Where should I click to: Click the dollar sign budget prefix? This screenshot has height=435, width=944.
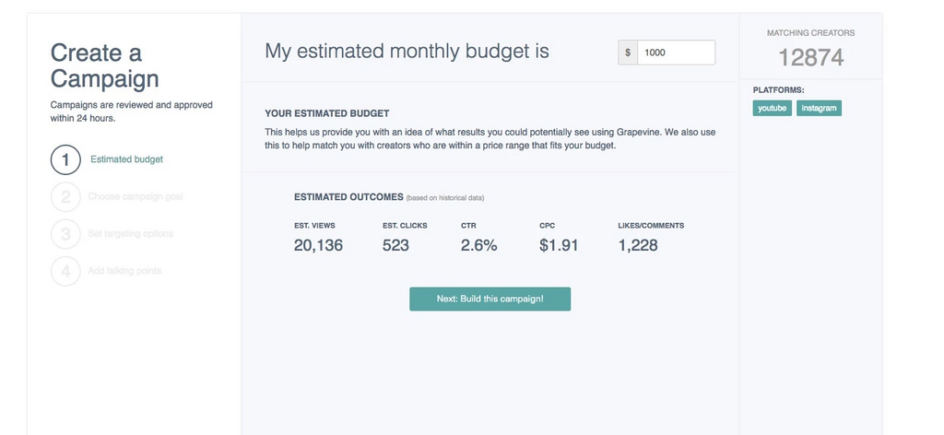[628, 53]
